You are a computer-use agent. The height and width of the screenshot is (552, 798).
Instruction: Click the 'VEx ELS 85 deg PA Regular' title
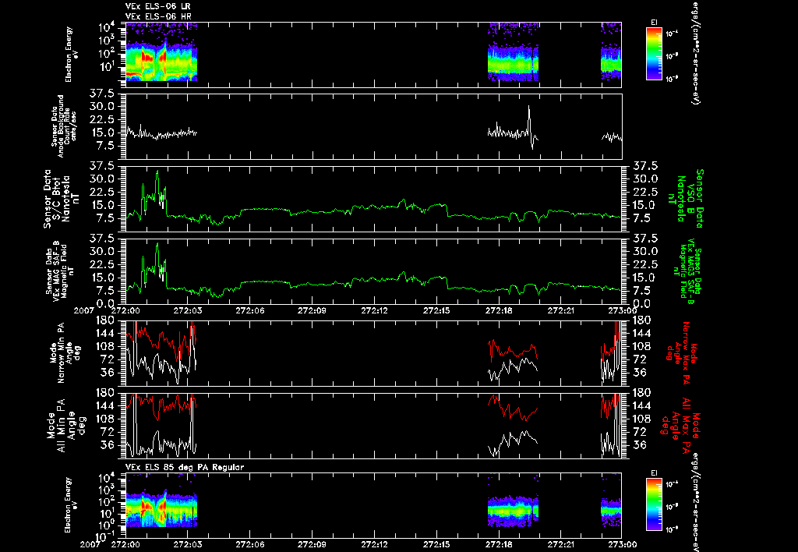pyautogui.click(x=185, y=467)
